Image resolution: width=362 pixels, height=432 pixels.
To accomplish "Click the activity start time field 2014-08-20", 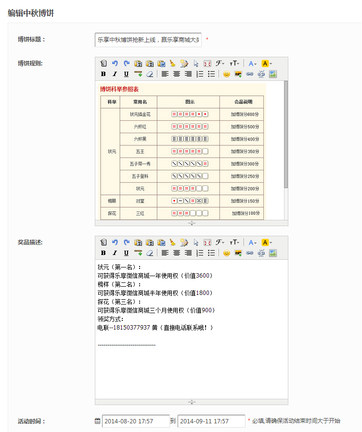I will (135, 421).
